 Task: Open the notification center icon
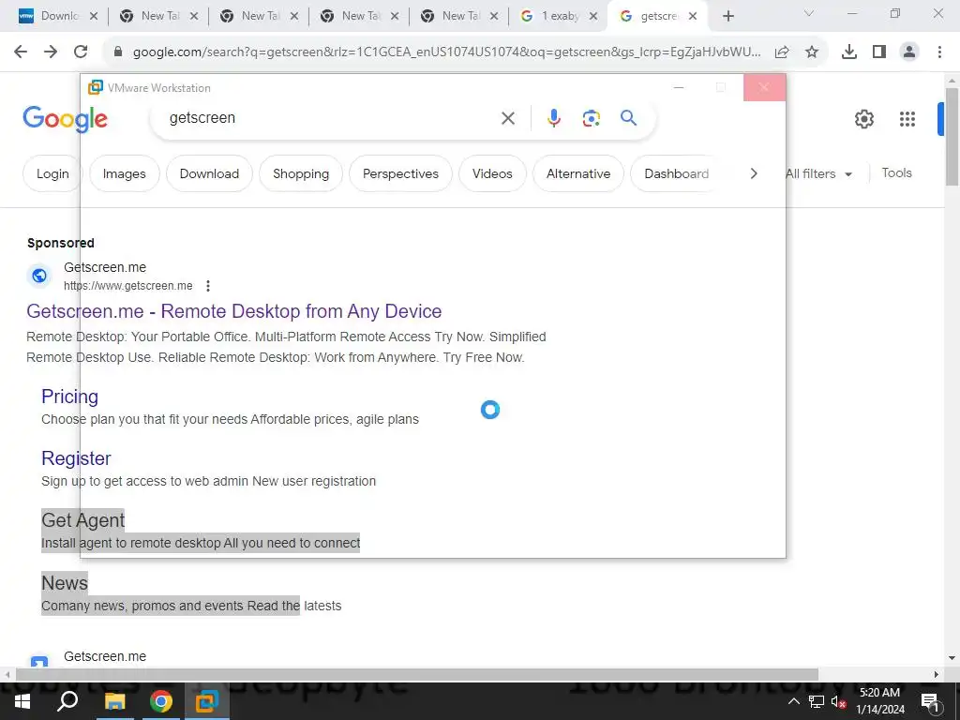930,701
